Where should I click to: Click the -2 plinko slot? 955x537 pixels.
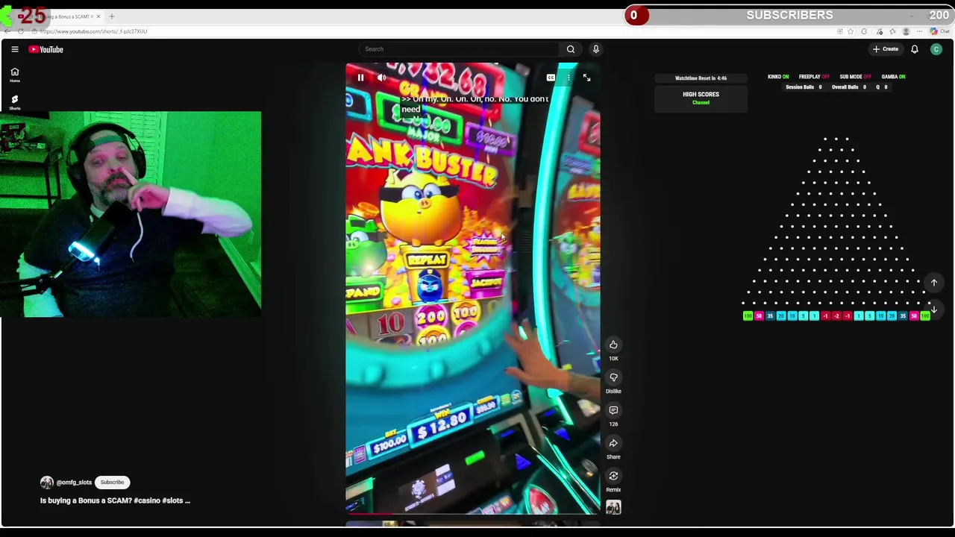[x=836, y=316]
